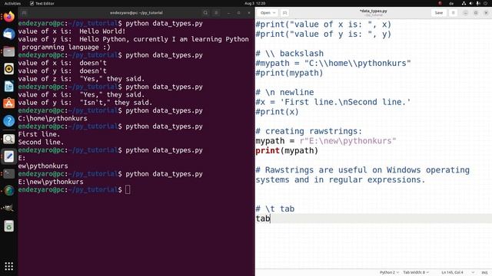Open the Ln, Col position dropdown
The width and height of the screenshot is (492, 276).
(x=458, y=273)
